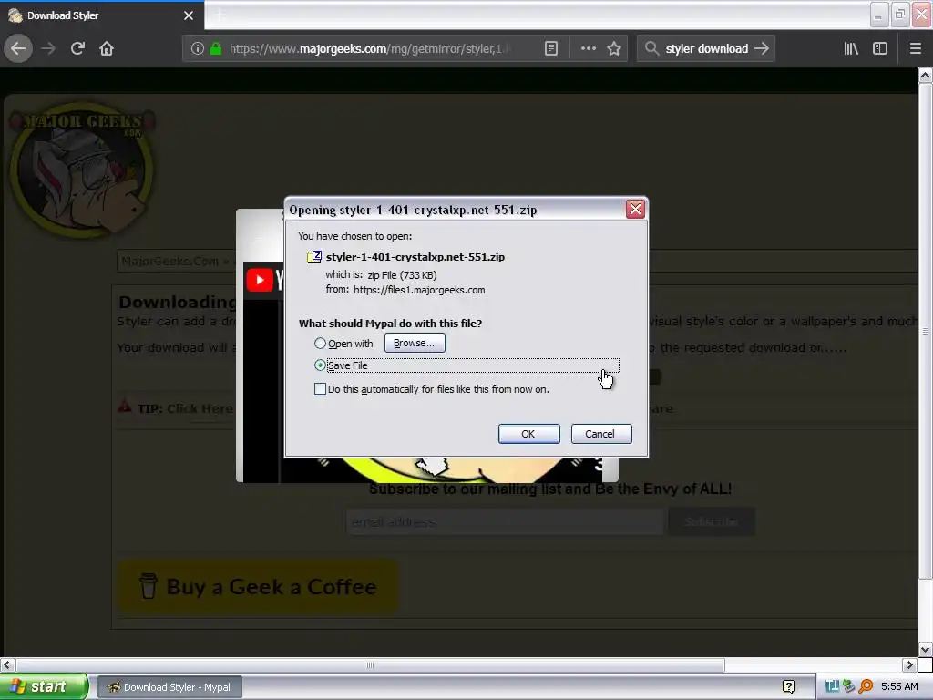Click the Subscribe button
The width and height of the screenshot is (933, 700).
click(712, 522)
